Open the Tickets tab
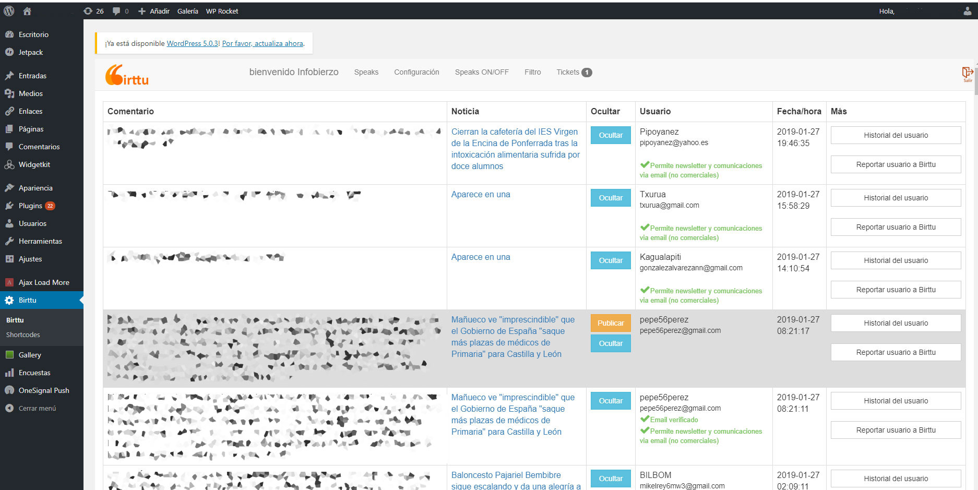Viewport: 978px width, 490px height. point(574,72)
